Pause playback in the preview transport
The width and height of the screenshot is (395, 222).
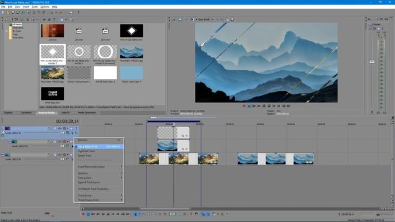point(264,106)
